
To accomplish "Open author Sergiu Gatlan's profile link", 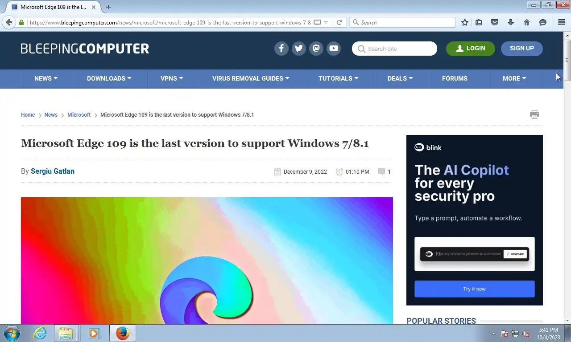I will pos(53,171).
